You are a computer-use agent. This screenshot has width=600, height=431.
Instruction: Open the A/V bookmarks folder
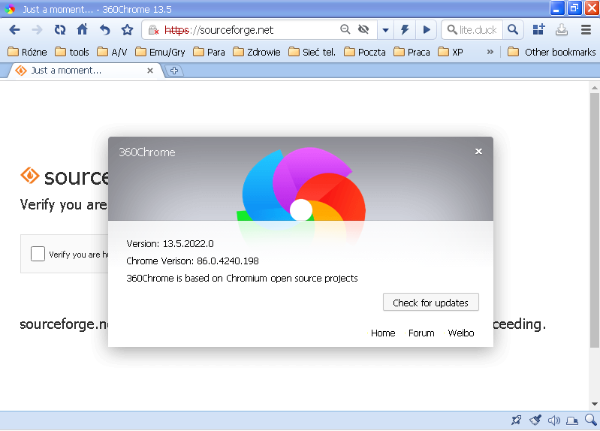coord(112,52)
